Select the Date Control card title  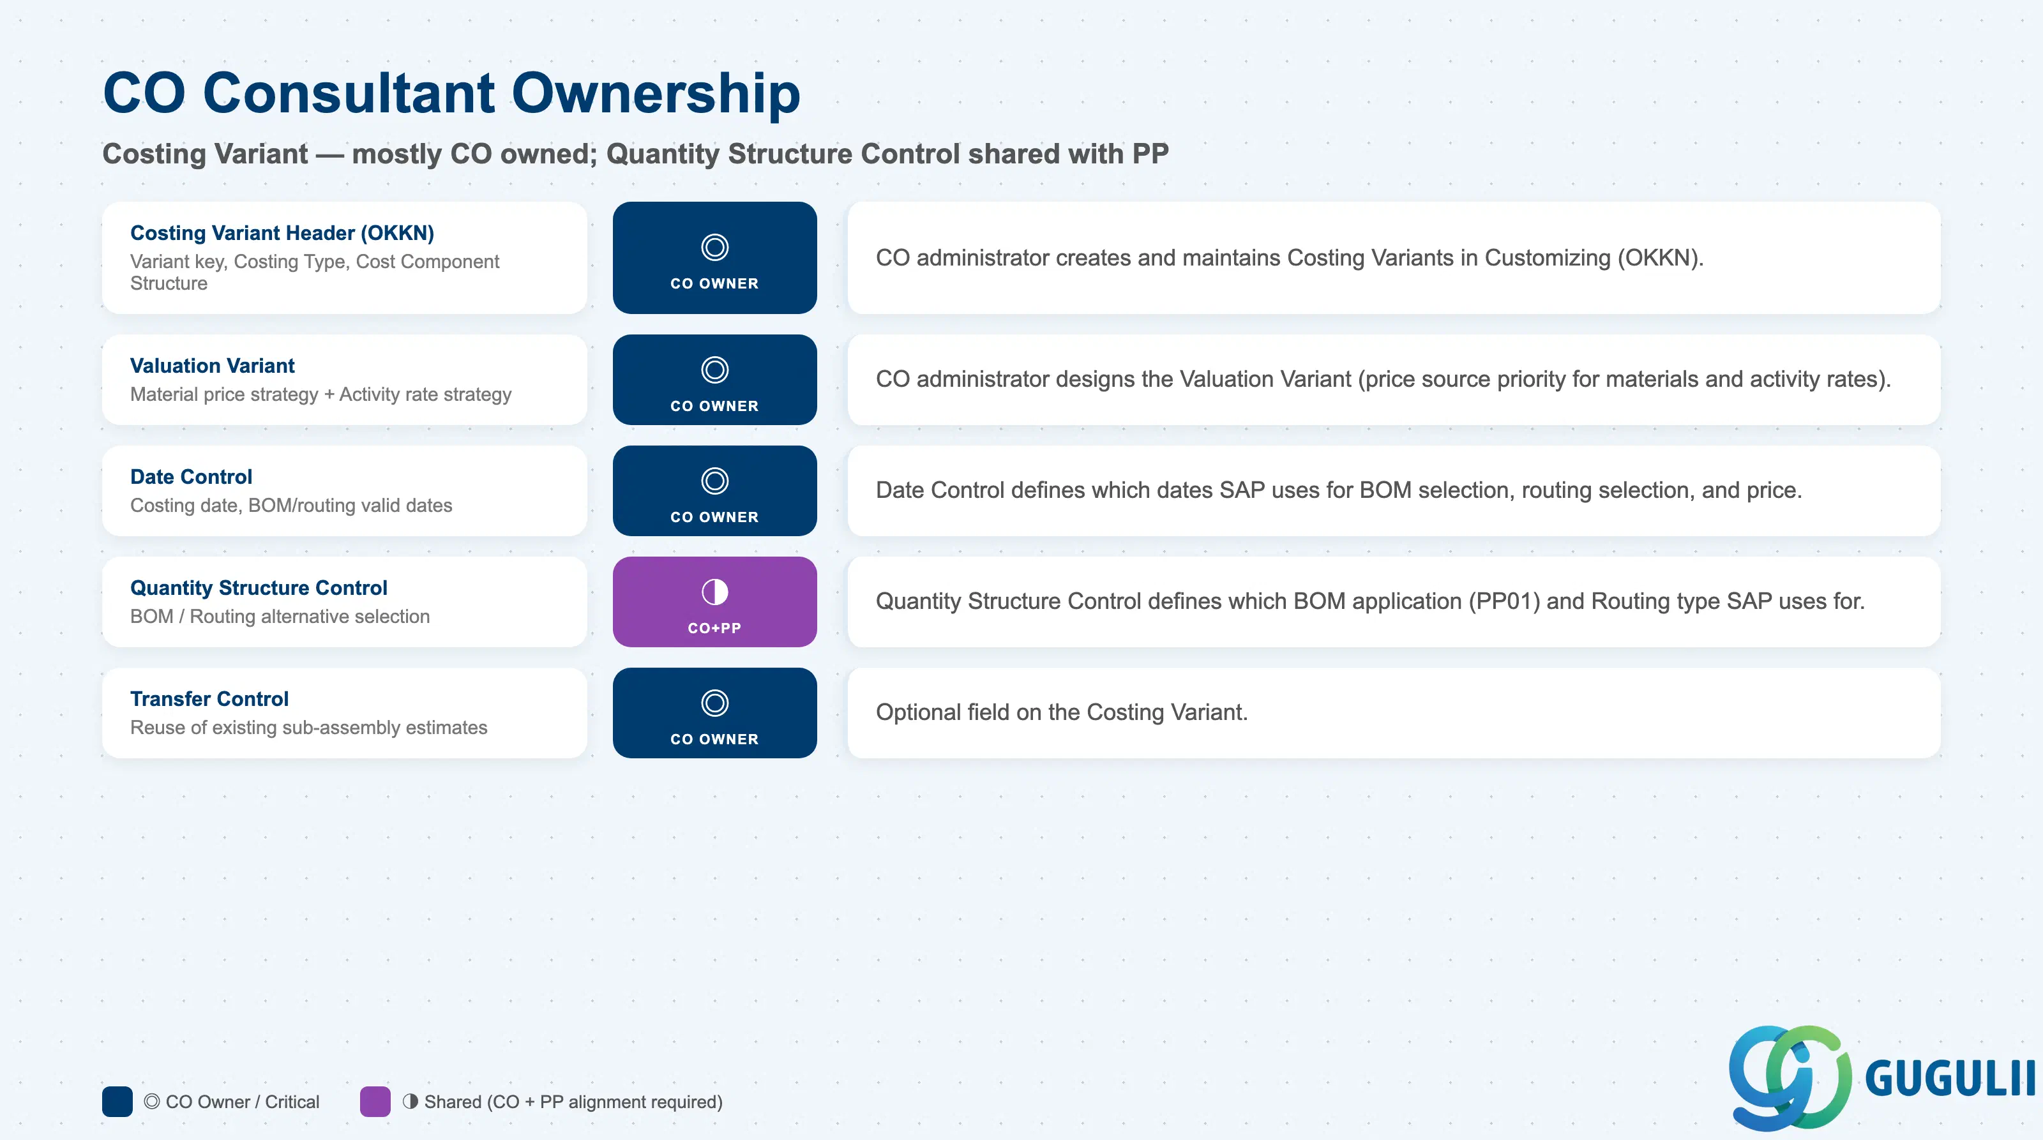click(x=191, y=476)
